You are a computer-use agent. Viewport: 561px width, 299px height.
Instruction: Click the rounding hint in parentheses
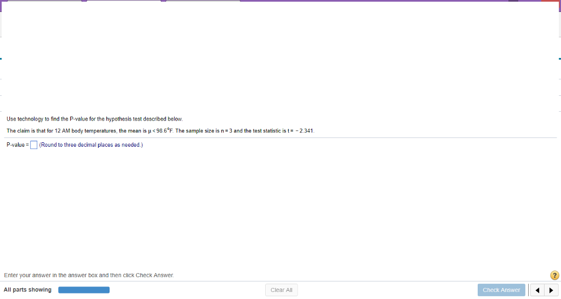[x=91, y=145]
